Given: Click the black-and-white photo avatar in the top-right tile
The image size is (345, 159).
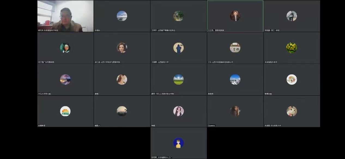Looking at the screenshot, I should point(292,16).
